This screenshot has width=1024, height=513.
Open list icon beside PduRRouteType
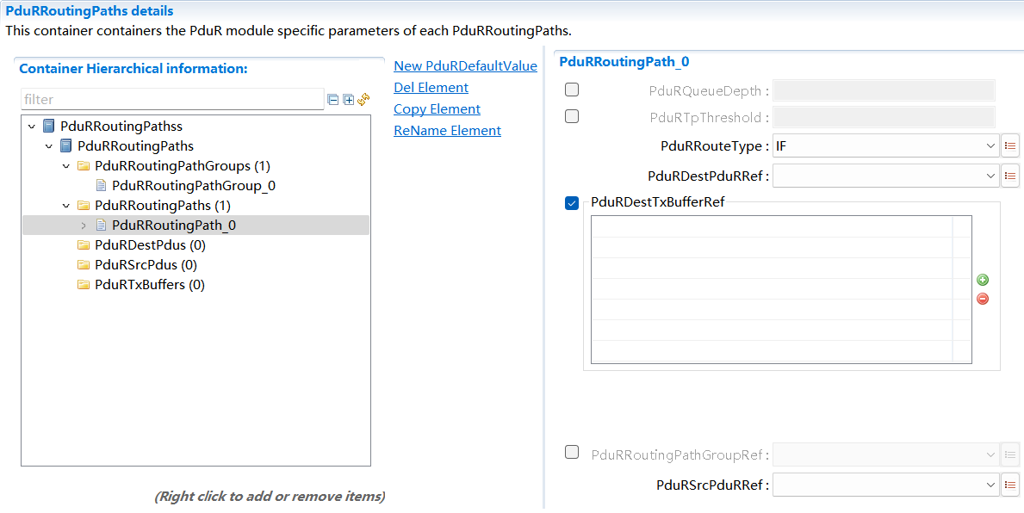(x=1010, y=146)
